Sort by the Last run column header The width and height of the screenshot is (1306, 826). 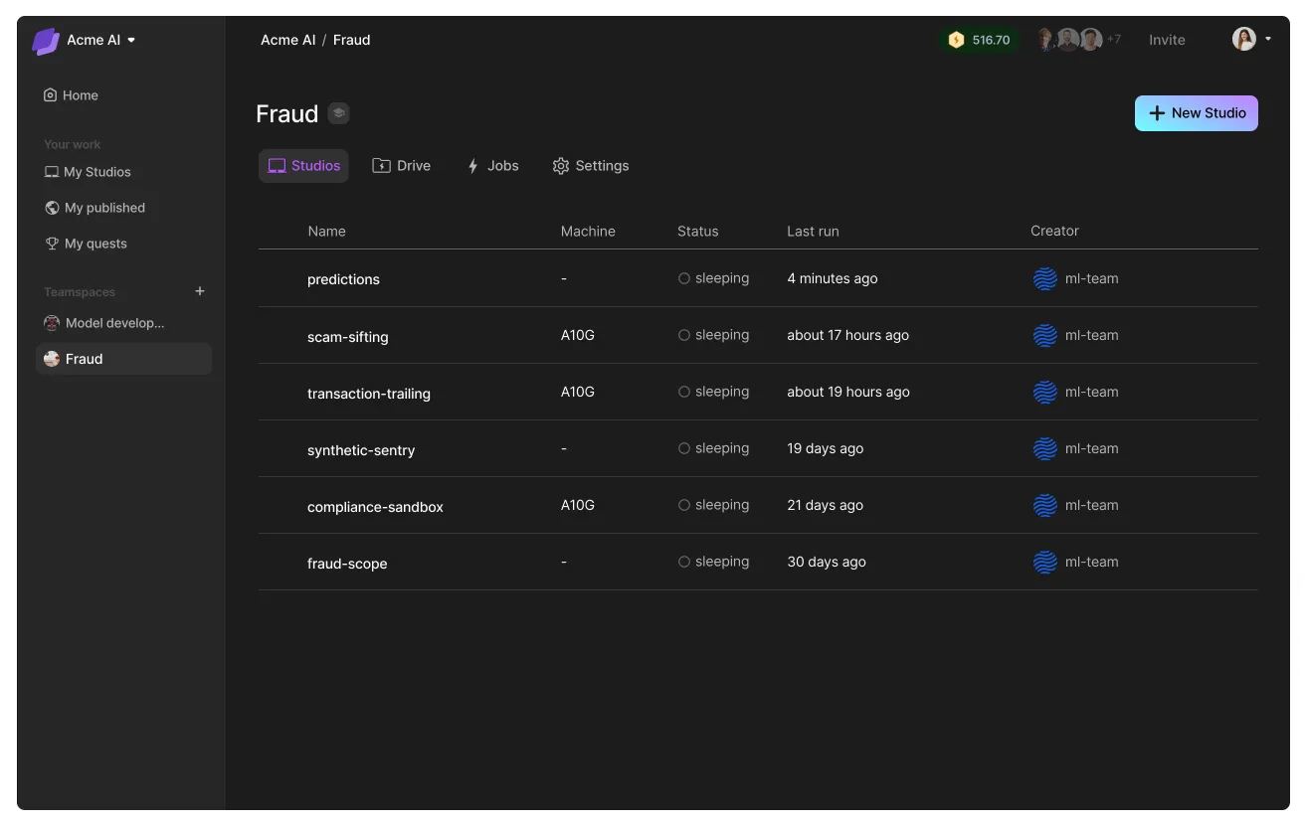[x=813, y=231]
